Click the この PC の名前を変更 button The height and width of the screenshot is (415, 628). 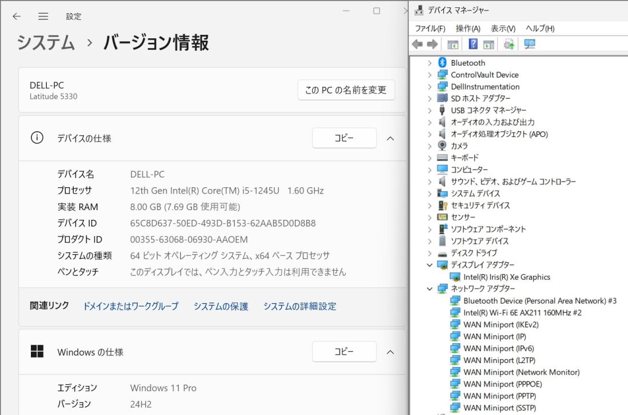click(346, 90)
